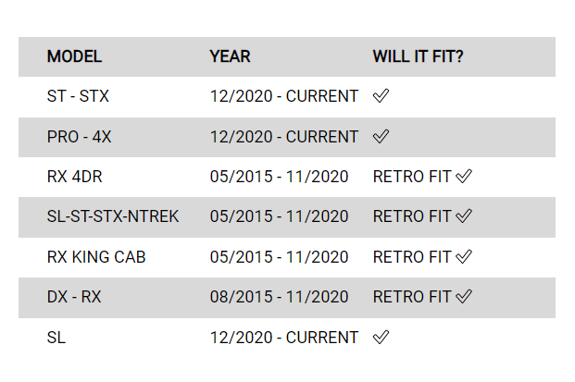
Task: Click the checkmark icon in PRO - 4X row
Action: 381,137
